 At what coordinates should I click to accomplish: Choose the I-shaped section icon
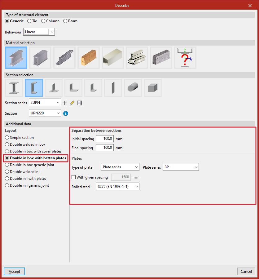14,88
